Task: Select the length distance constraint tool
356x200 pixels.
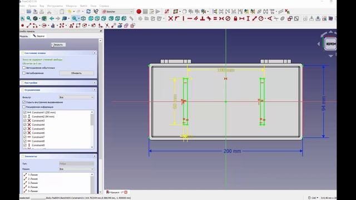Action: click(255, 18)
